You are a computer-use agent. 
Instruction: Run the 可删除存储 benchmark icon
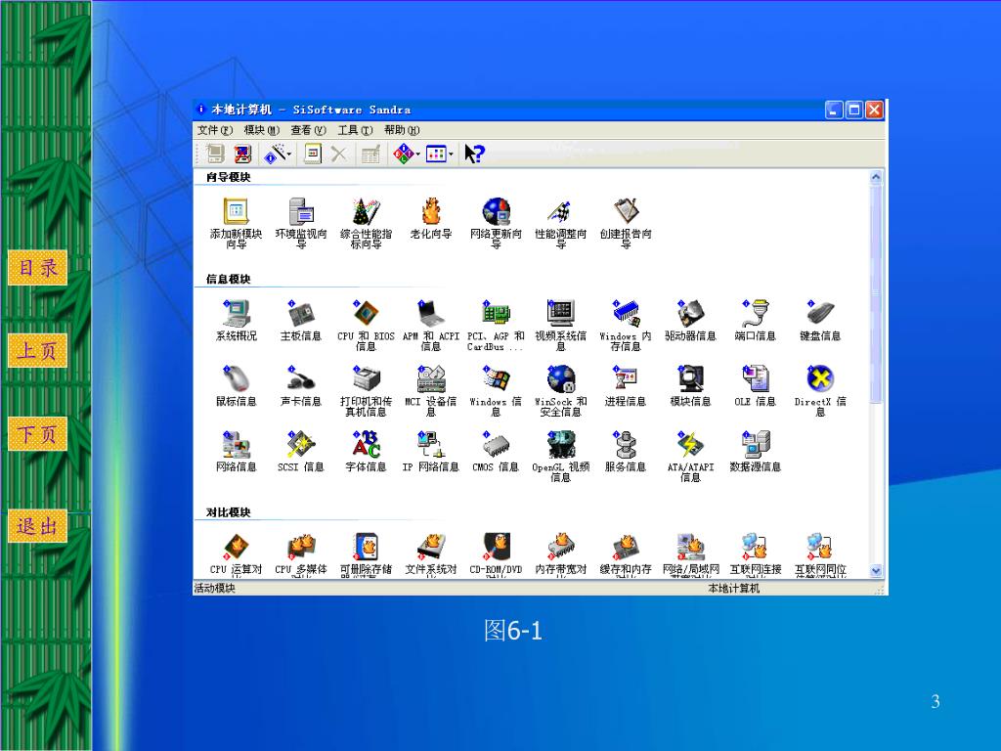366,548
